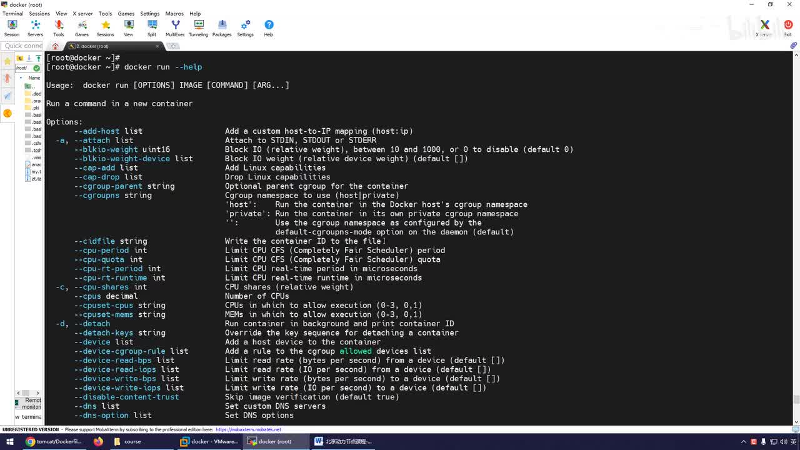Open the X server menu
The width and height of the screenshot is (800, 450).
pos(82,14)
